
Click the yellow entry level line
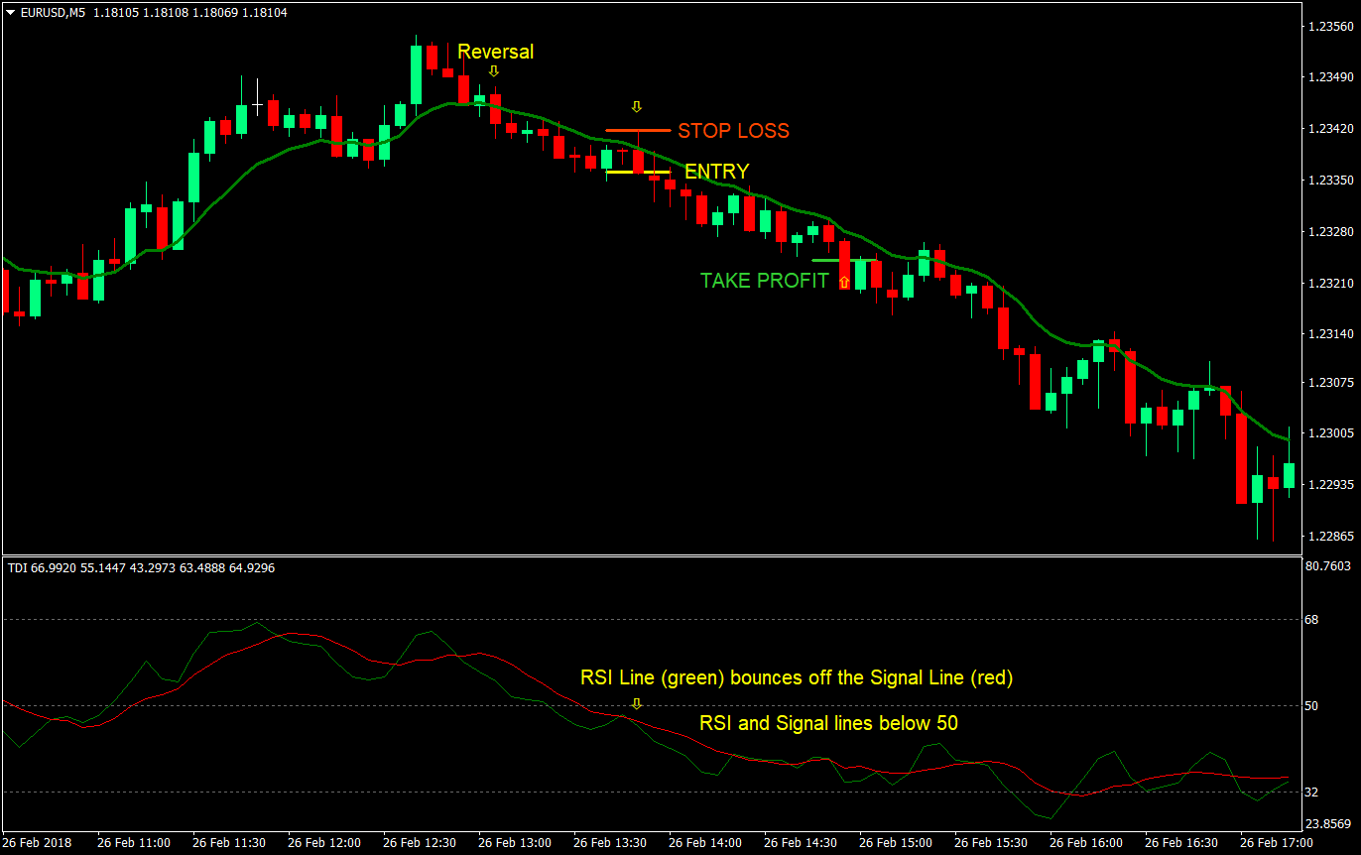[638, 173]
